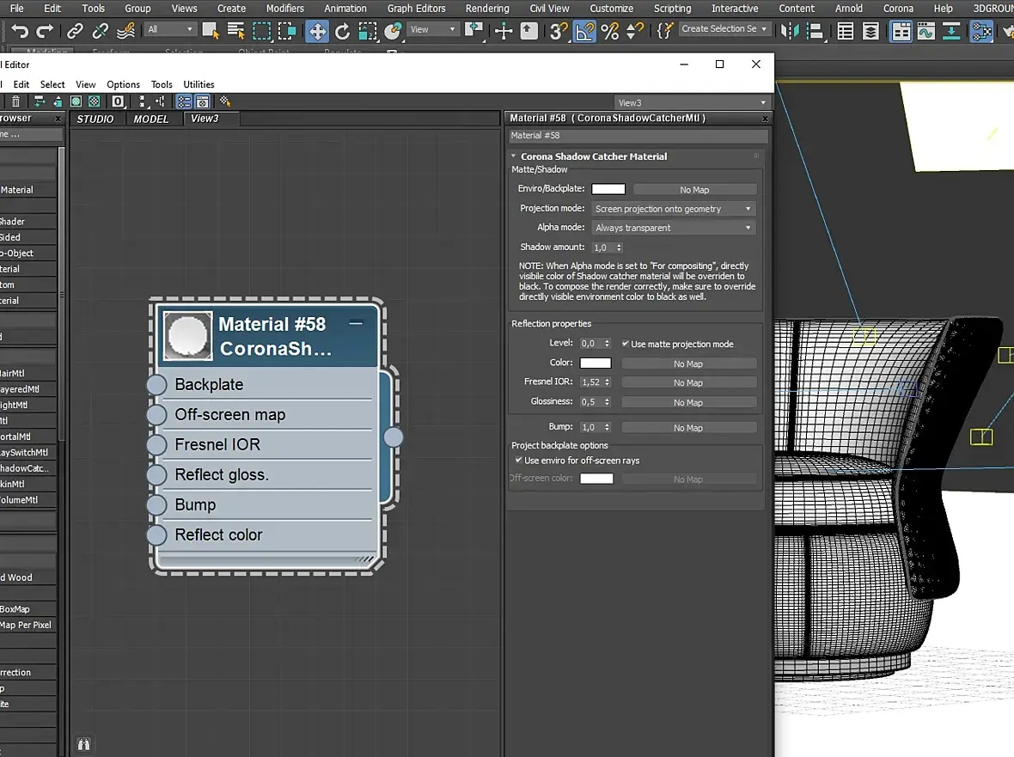Select the Move transform tool
Viewport: 1014px width, 757px height.
[x=317, y=31]
